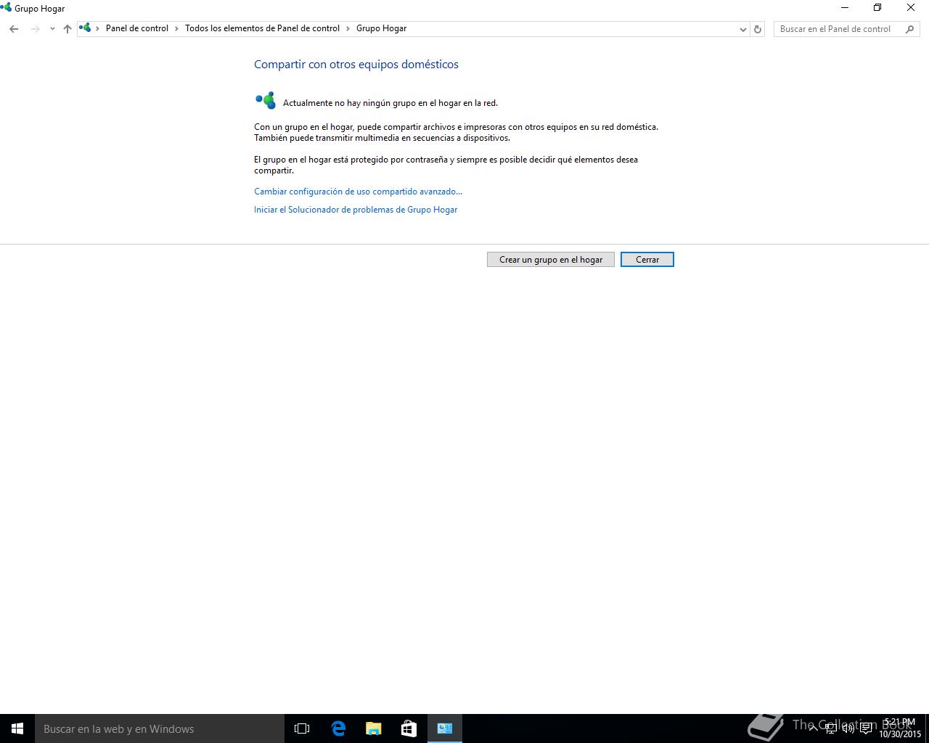The height and width of the screenshot is (743, 929).
Task: Launch Iniciar el Solucionador de problemas link
Action: pyautogui.click(x=356, y=210)
